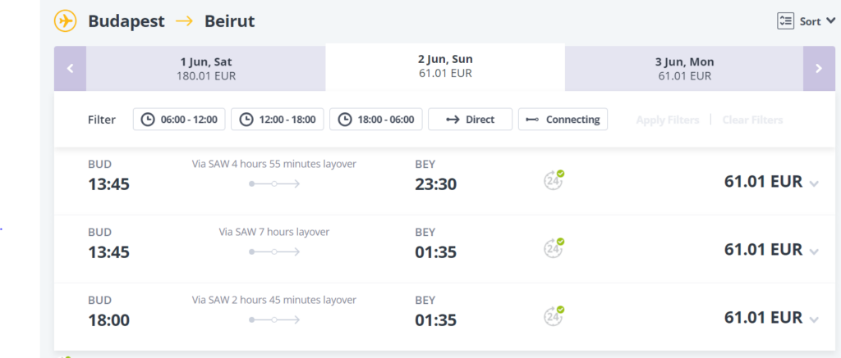Click the Clear Filters link
This screenshot has width=841, height=358.
pyautogui.click(x=752, y=120)
